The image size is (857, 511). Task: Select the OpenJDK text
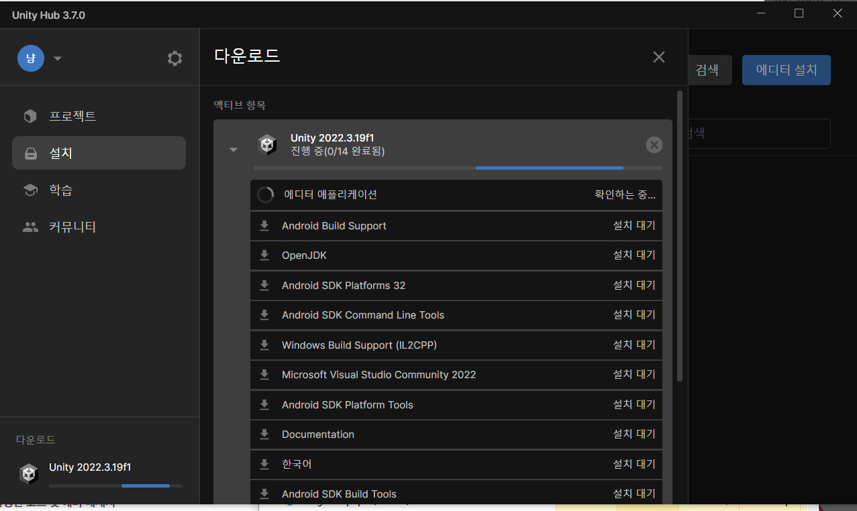pos(304,255)
